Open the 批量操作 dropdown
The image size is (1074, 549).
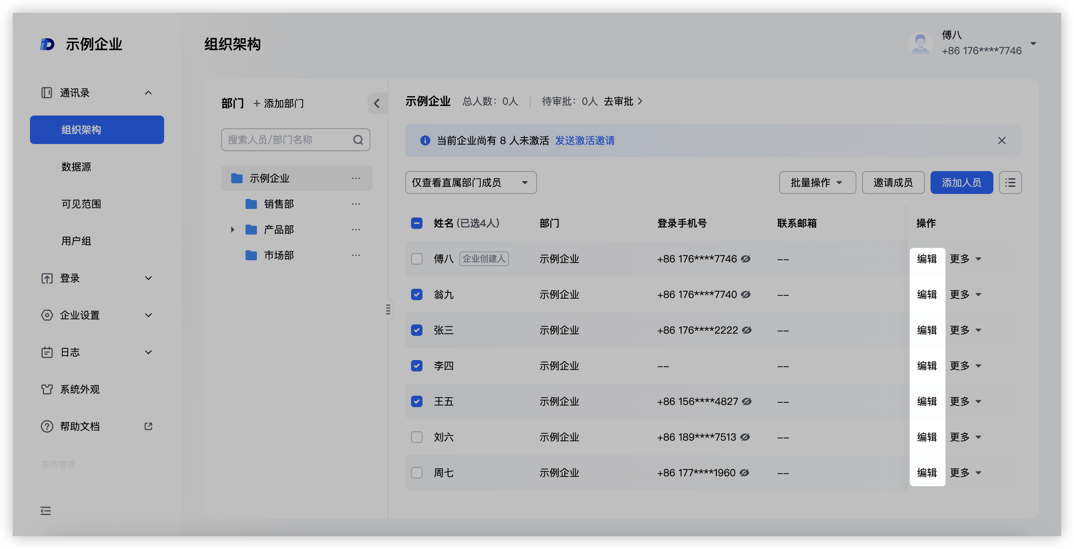[817, 183]
